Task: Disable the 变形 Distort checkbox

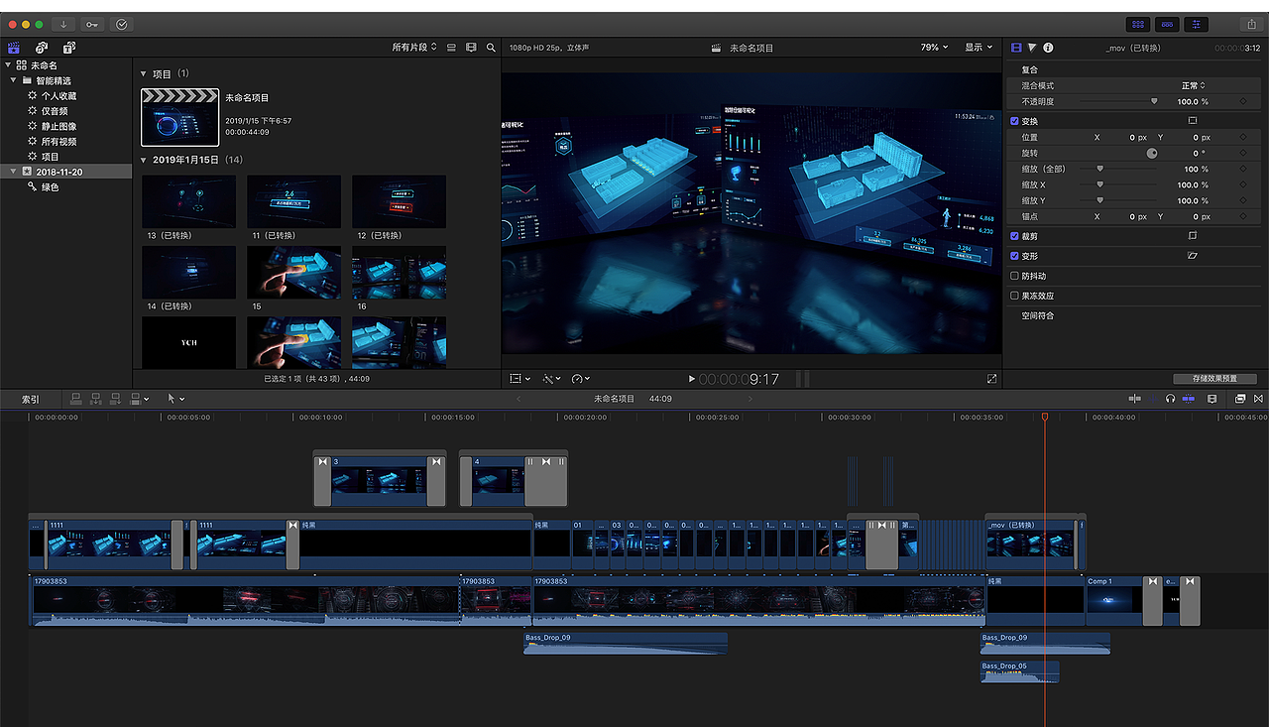Action: point(1014,256)
